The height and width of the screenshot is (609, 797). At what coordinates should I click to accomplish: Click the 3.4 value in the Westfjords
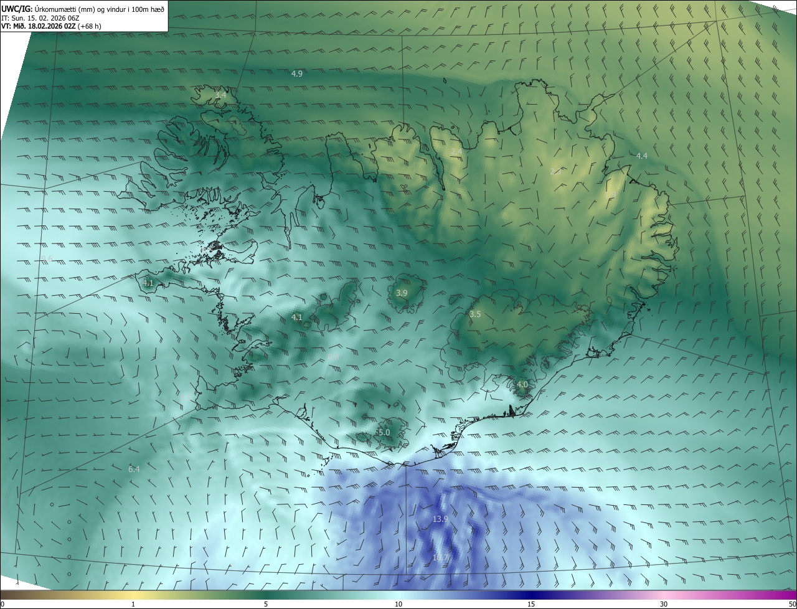pyautogui.click(x=220, y=95)
